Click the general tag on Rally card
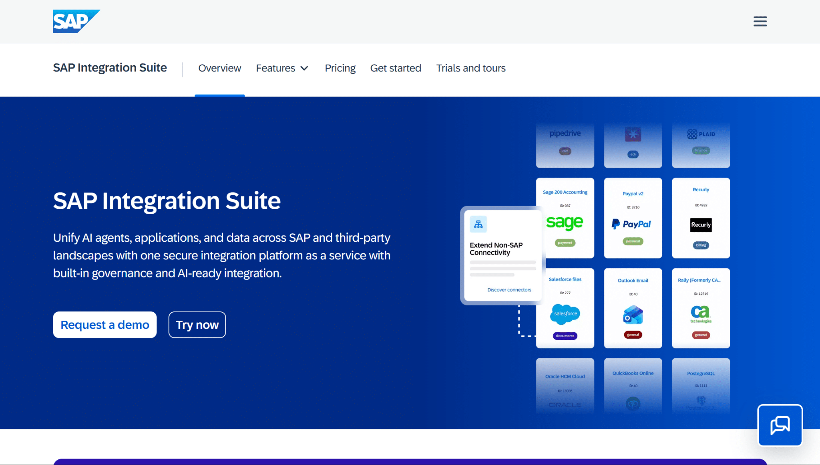Image resolution: width=820 pixels, height=465 pixels. point(701,335)
